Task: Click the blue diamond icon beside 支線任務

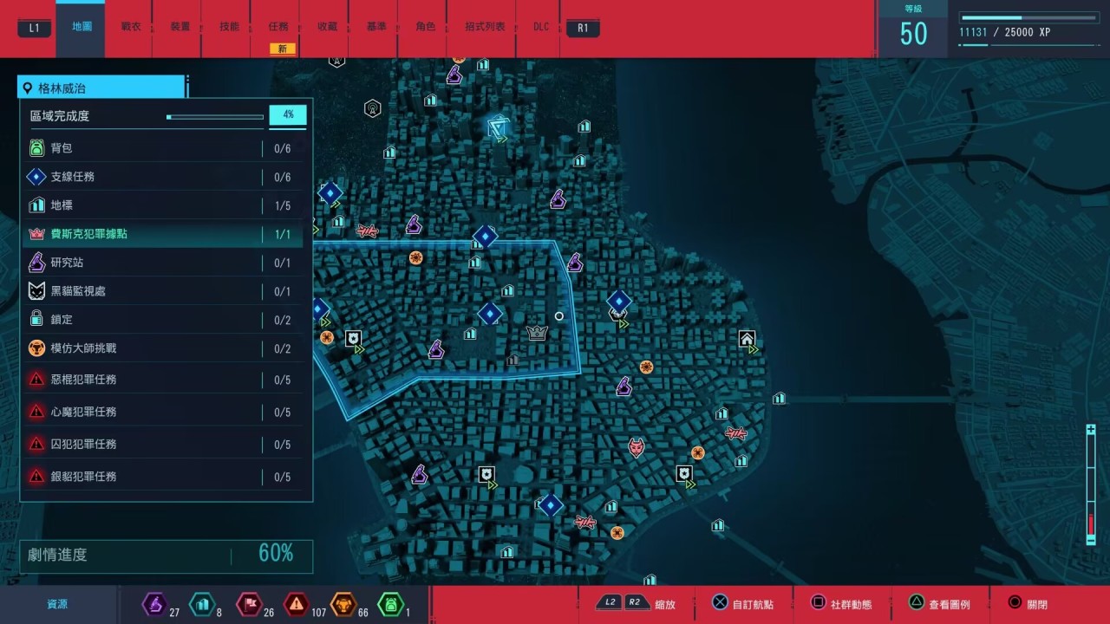Action: (36, 177)
